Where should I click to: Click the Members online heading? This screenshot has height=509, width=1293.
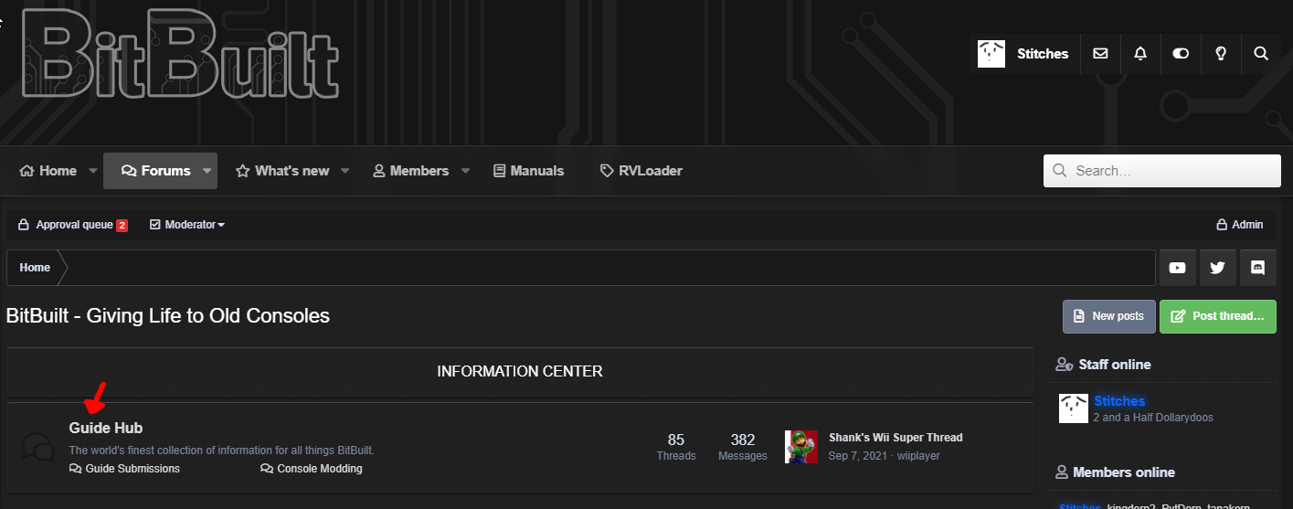click(x=1115, y=472)
